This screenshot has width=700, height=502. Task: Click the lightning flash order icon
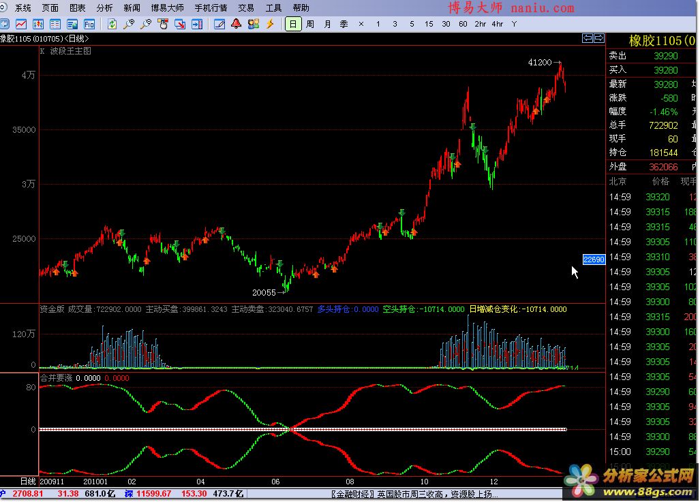[x=270, y=24]
